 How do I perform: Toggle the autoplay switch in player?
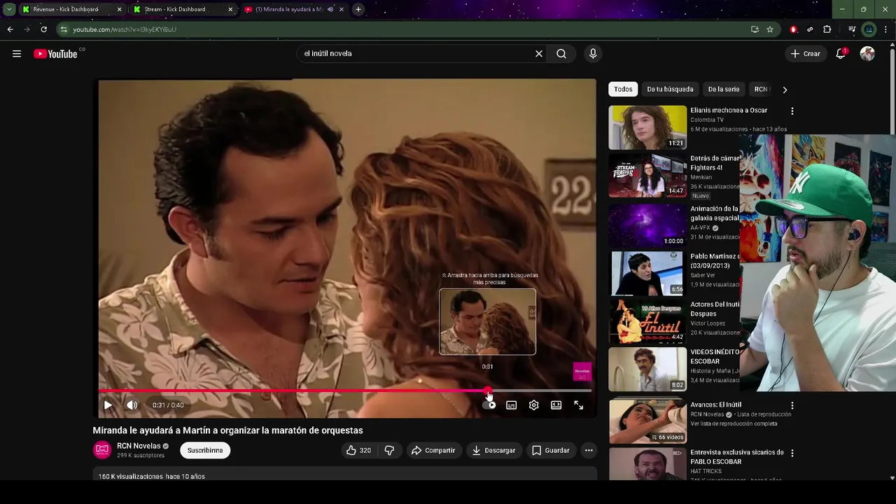(489, 405)
